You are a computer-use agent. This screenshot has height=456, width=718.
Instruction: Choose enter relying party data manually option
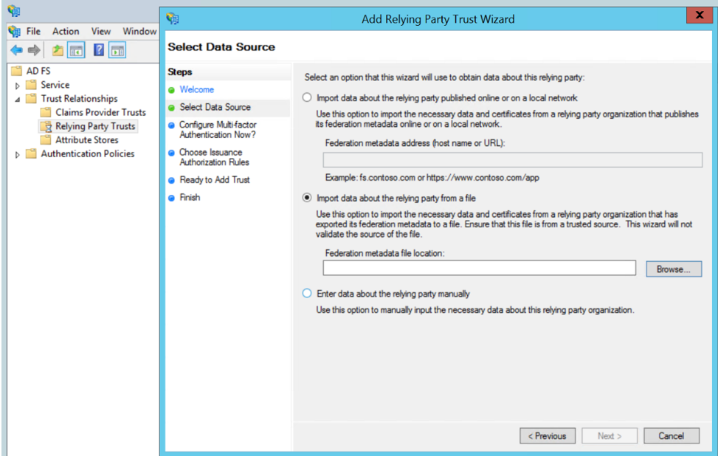[307, 293]
